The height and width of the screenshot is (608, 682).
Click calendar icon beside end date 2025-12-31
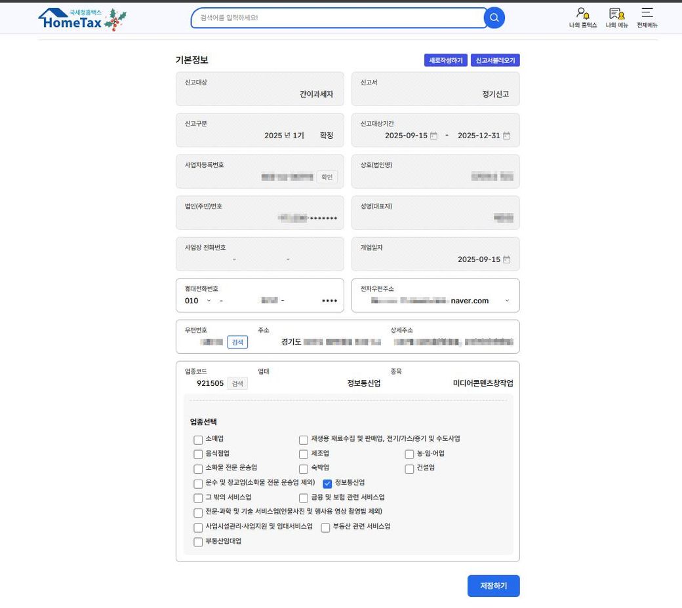[506, 136]
